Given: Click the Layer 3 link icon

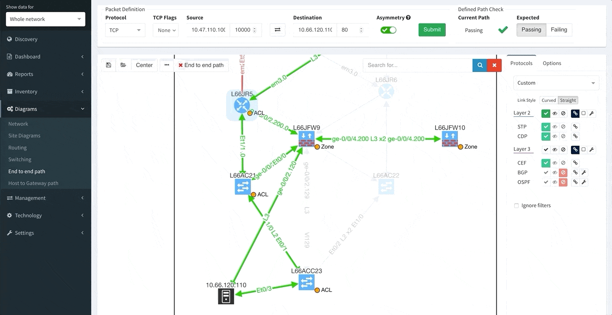Looking at the screenshot, I should click(x=575, y=150).
